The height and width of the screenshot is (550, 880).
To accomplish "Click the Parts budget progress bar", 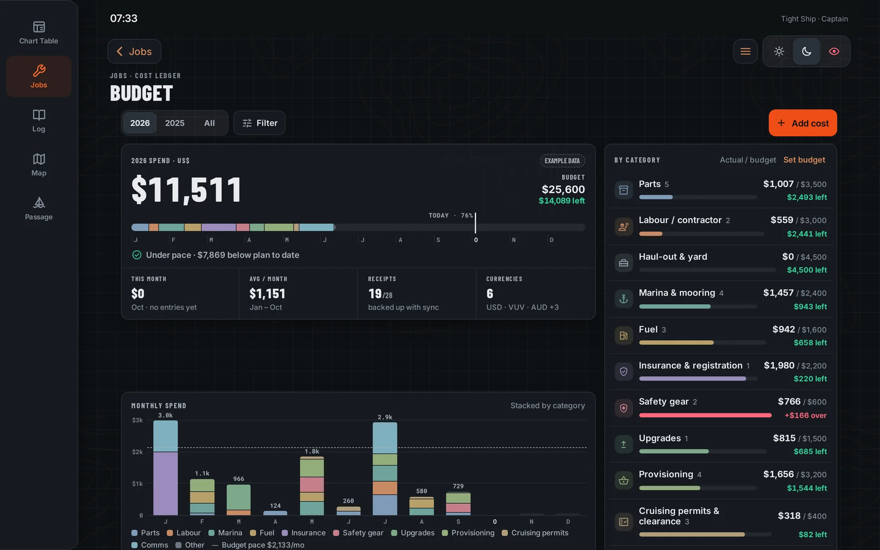I will 698,197.
